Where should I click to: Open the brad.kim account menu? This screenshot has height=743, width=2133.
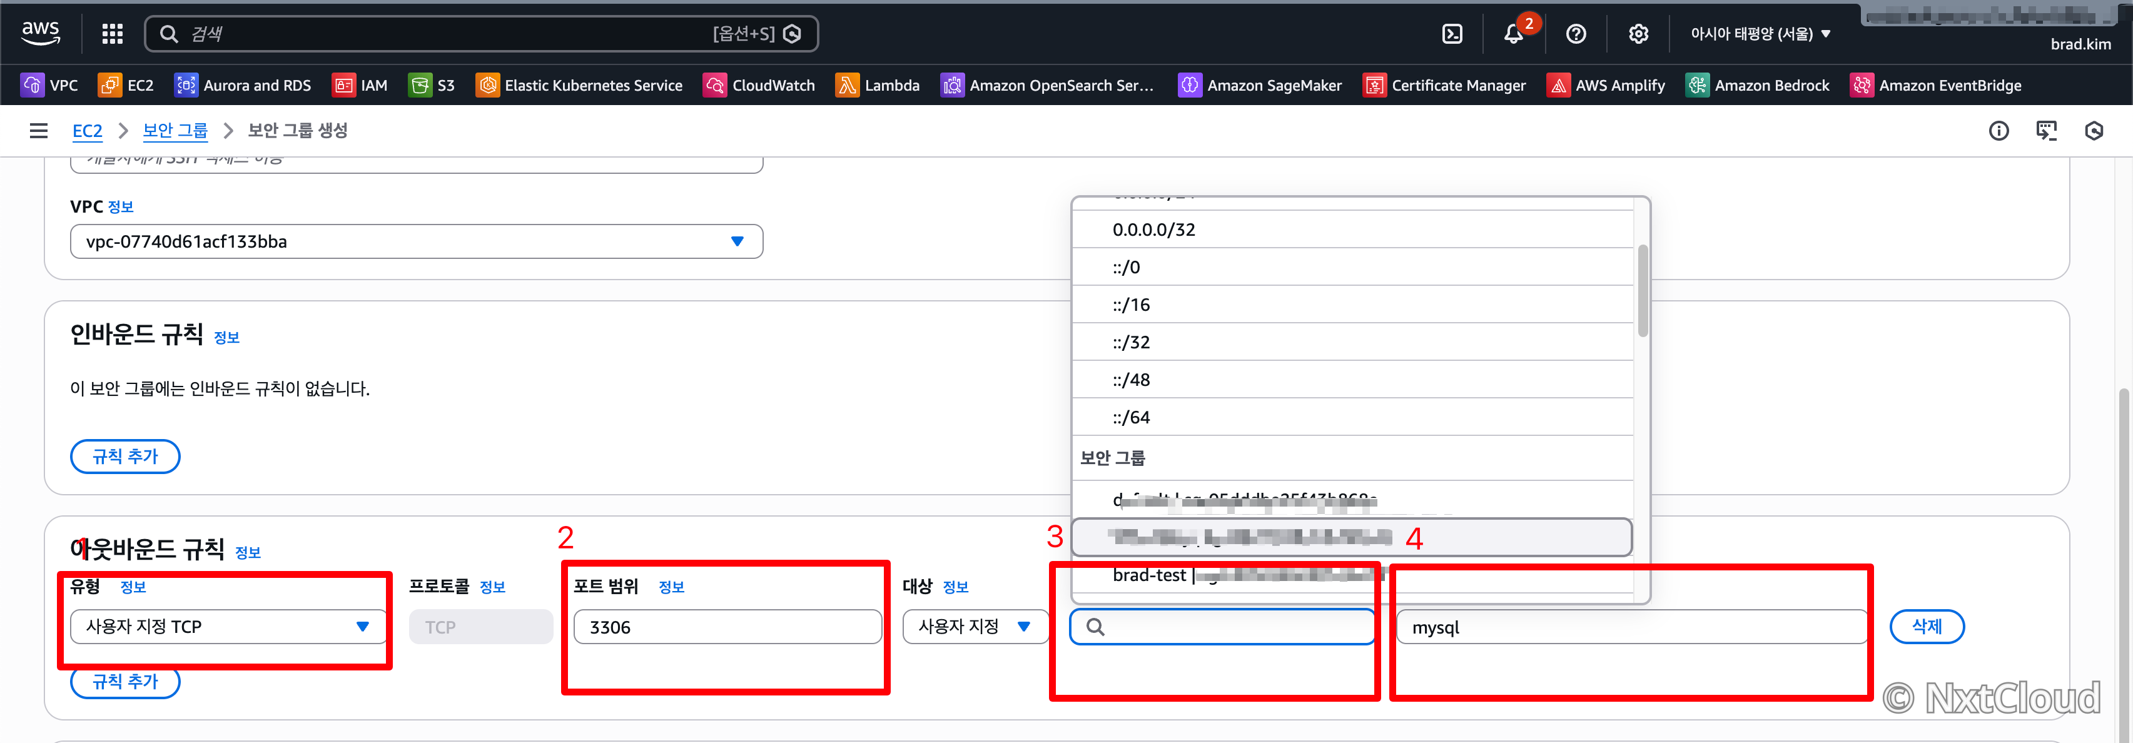point(2080,44)
